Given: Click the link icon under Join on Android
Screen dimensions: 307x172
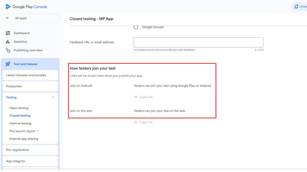Looking at the screenshot, I should pos(136,97).
